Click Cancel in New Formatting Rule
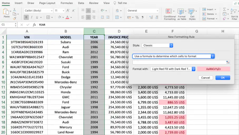 coord(206,78)
